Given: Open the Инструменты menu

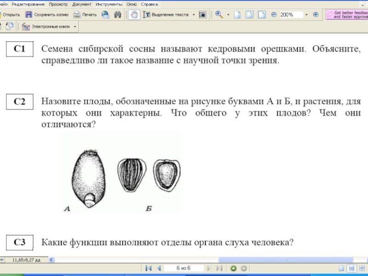Looking at the screenshot, I should point(105,4).
